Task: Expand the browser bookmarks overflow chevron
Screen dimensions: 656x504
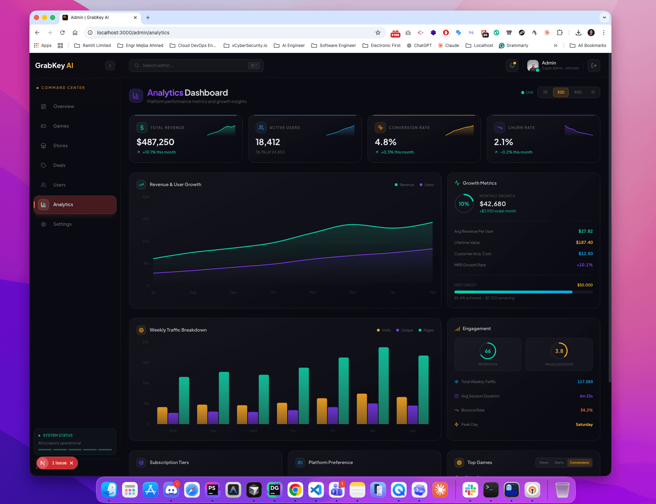Action: point(556,45)
